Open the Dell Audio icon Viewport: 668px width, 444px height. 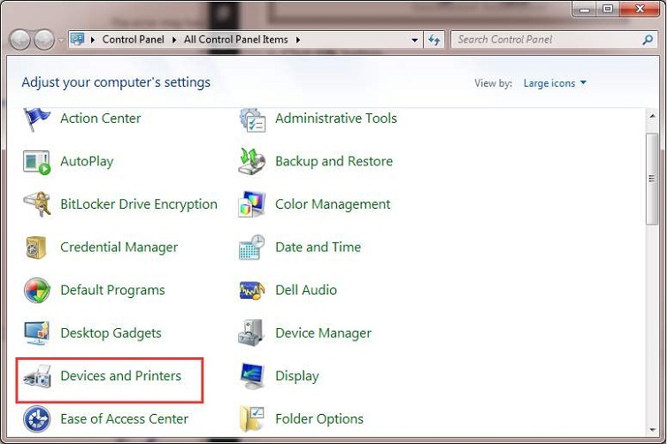[252, 290]
